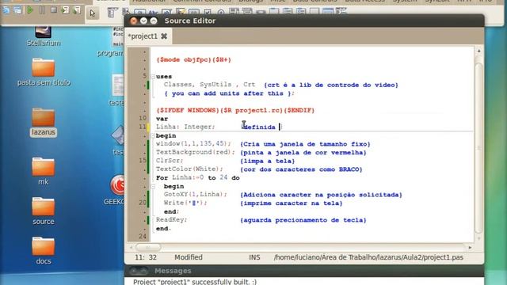507x285 pixels.
Task: Maximize the Source Editor window
Action: pyautogui.click(x=154, y=21)
